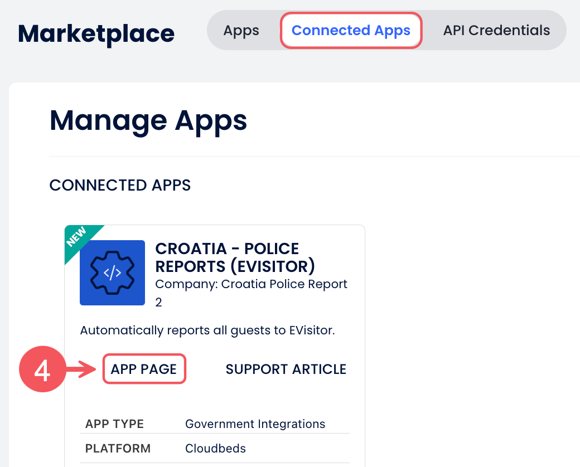Select the Connected Apps tab
This screenshot has width=580, height=467.
(x=351, y=30)
